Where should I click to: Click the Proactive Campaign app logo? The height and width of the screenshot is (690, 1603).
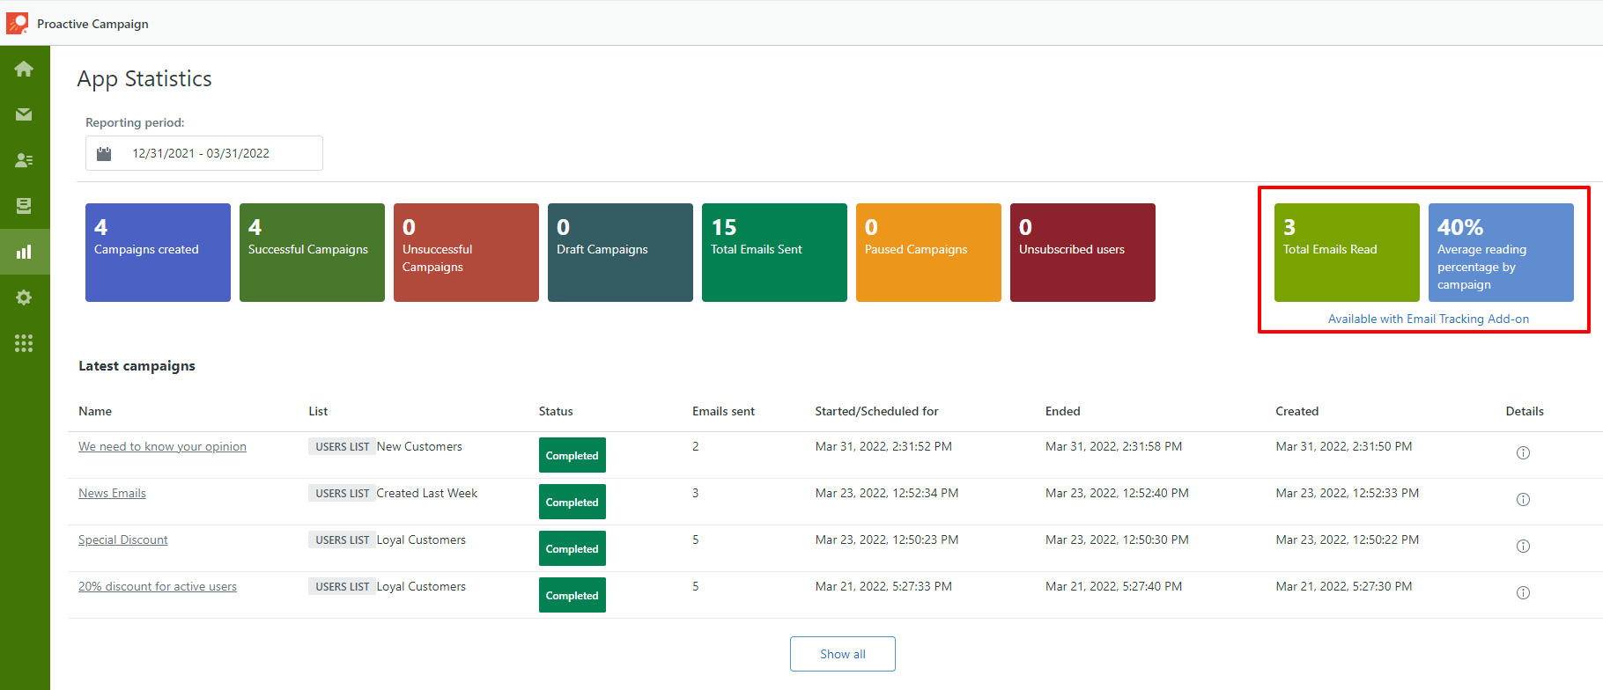click(17, 23)
